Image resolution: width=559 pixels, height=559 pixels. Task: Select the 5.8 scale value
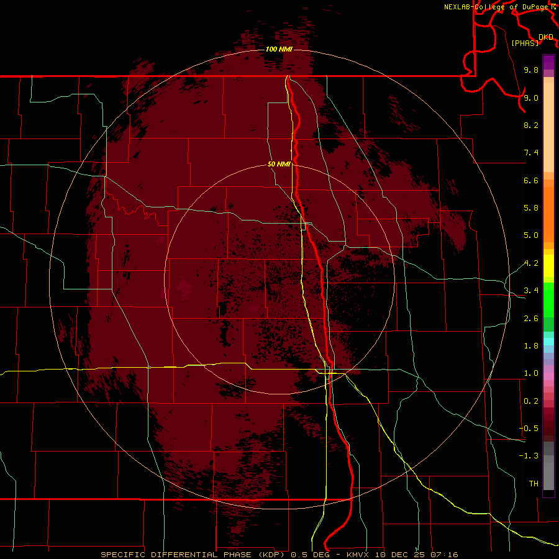[x=531, y=208]
